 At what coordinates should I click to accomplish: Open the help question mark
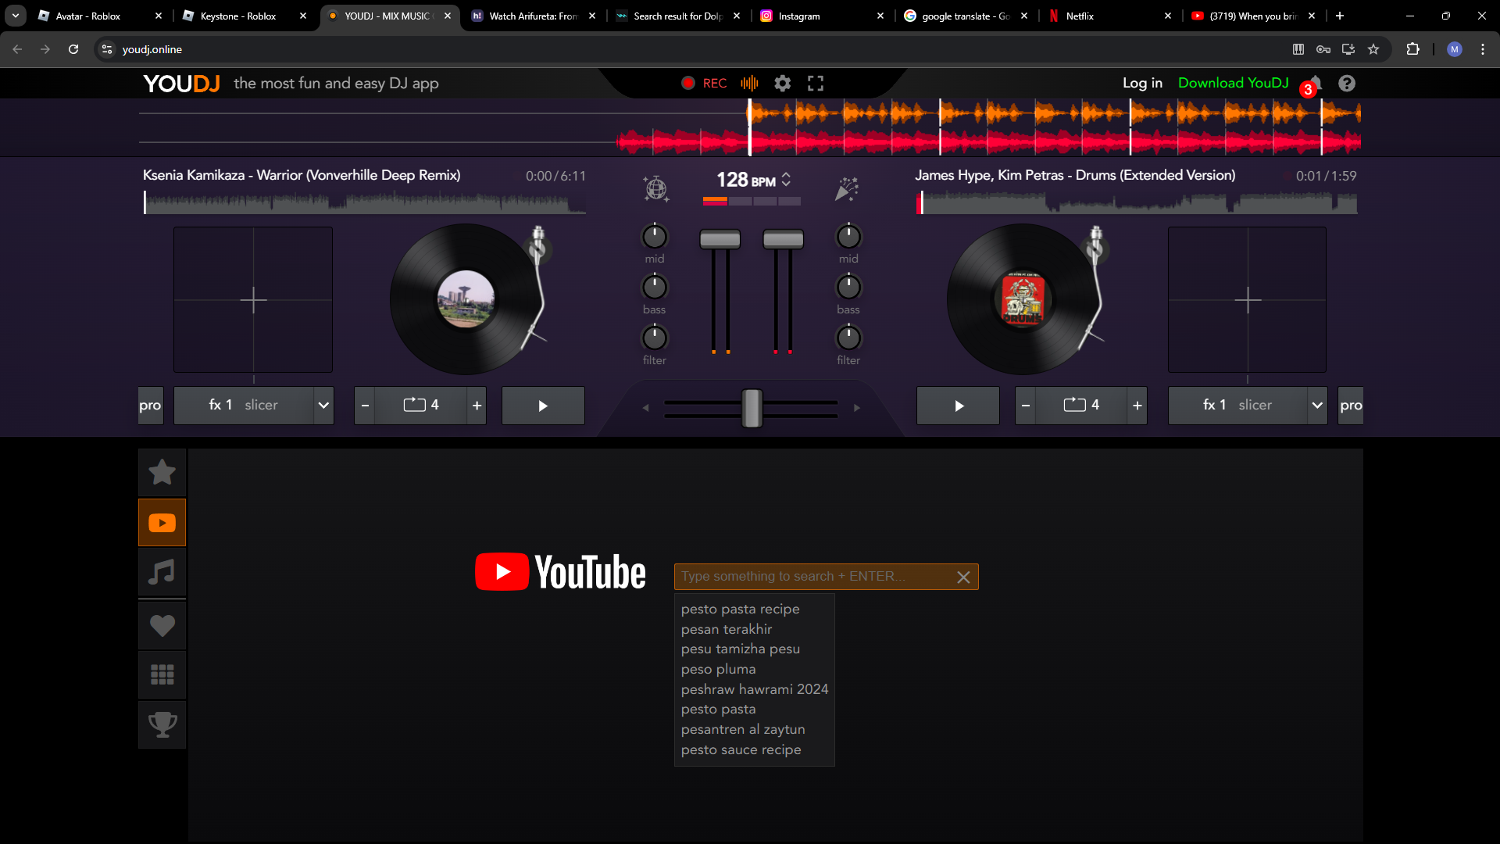tap(1347, 84)
